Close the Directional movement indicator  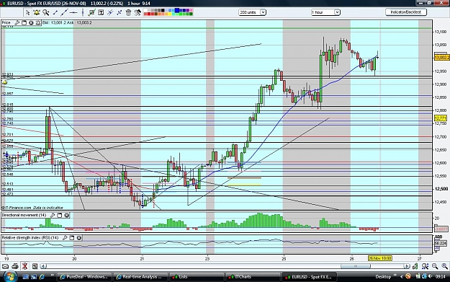(x=66, y=215)
